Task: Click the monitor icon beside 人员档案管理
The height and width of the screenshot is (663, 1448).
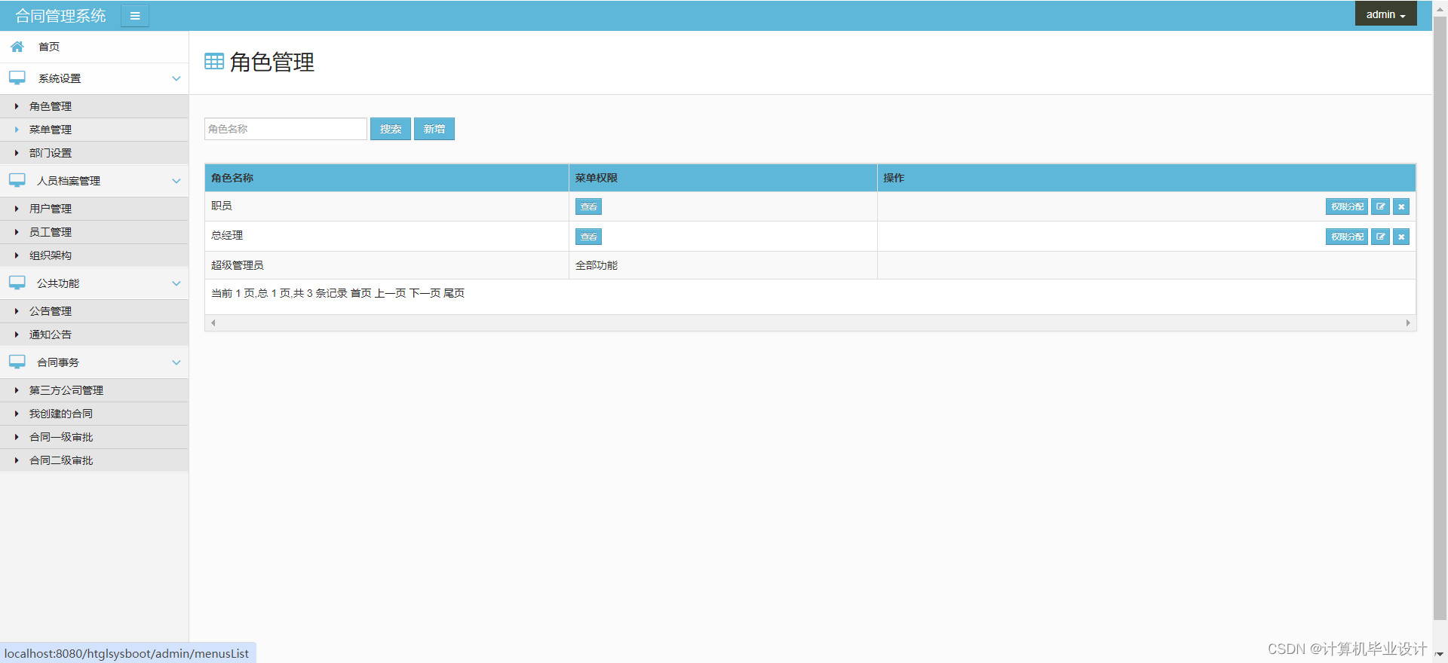Action: pyautogui.click(x=17, y=181)
